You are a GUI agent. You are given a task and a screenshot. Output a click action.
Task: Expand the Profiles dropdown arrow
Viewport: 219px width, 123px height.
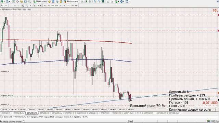(x=9, y=1)
